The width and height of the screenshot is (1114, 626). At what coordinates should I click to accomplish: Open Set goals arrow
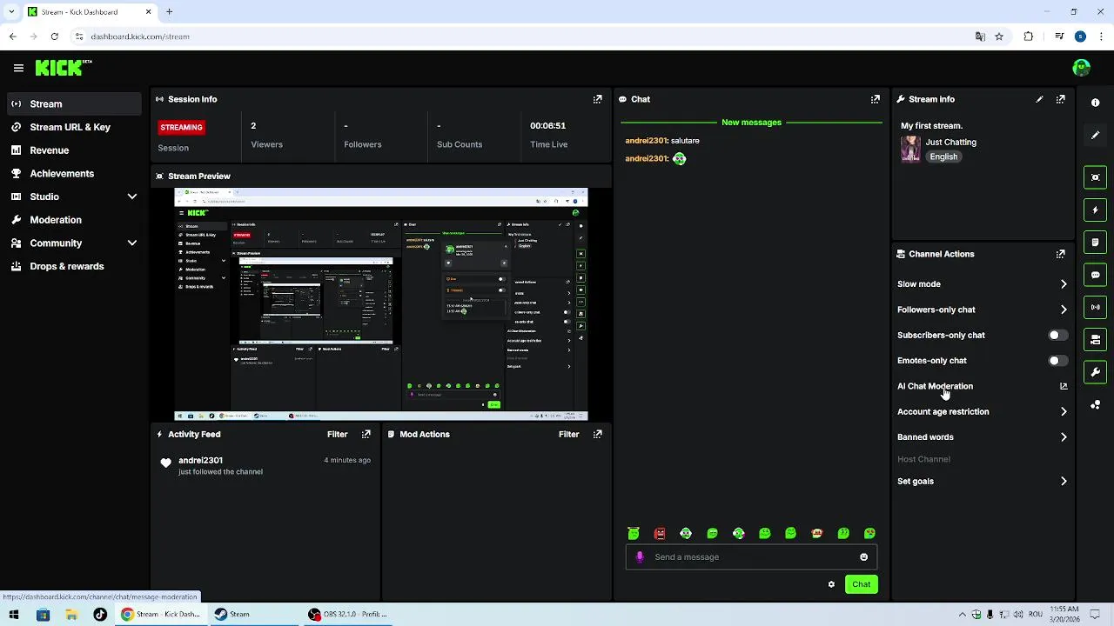tap(1064, 481)
